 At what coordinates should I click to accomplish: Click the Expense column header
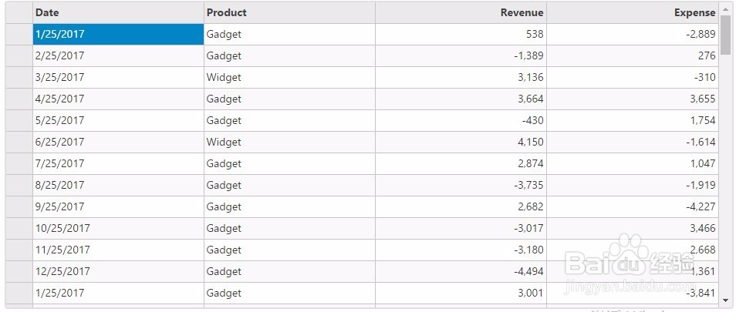[632, 12]
